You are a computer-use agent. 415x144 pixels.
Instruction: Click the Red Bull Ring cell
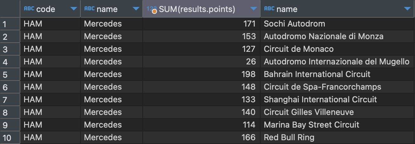pos(337,137)
